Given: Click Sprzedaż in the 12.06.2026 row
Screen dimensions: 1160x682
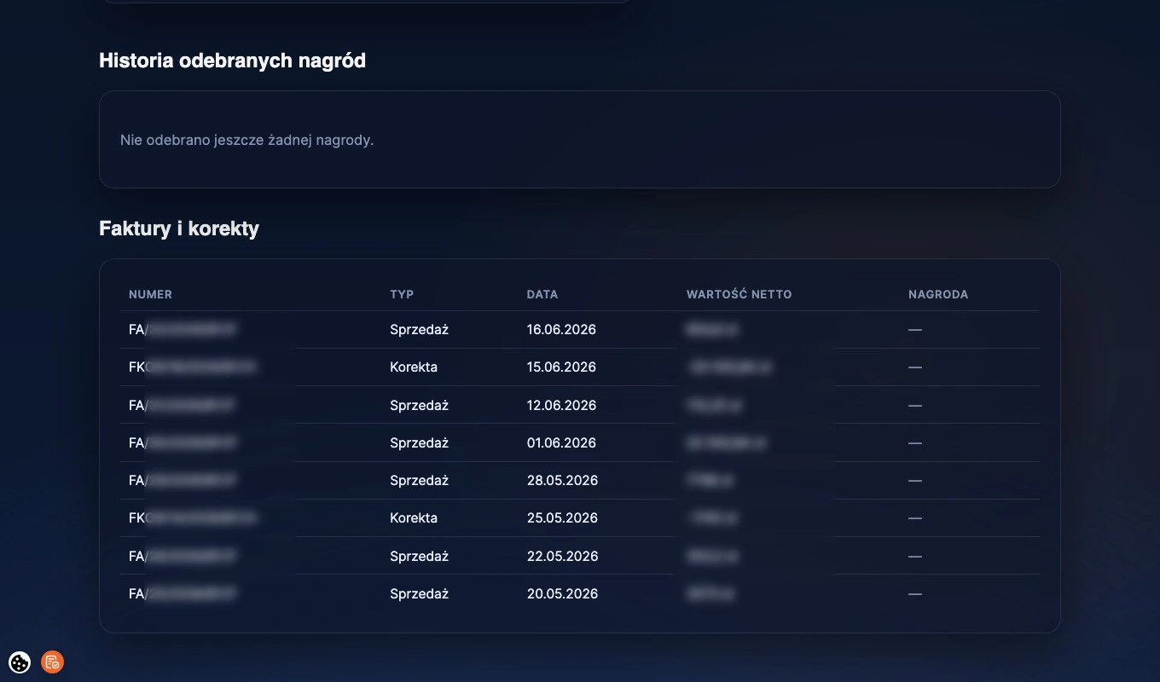Looking at the screenshot, I should [x=419, y=405].
